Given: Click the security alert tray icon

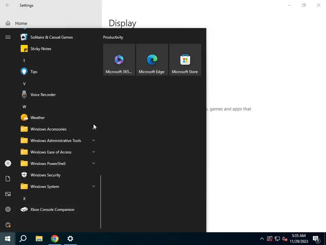Looking at the screenshot, I should [x=269, y=239].
